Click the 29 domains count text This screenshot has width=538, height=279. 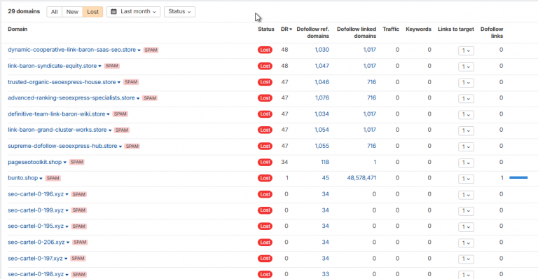point(24,11)
